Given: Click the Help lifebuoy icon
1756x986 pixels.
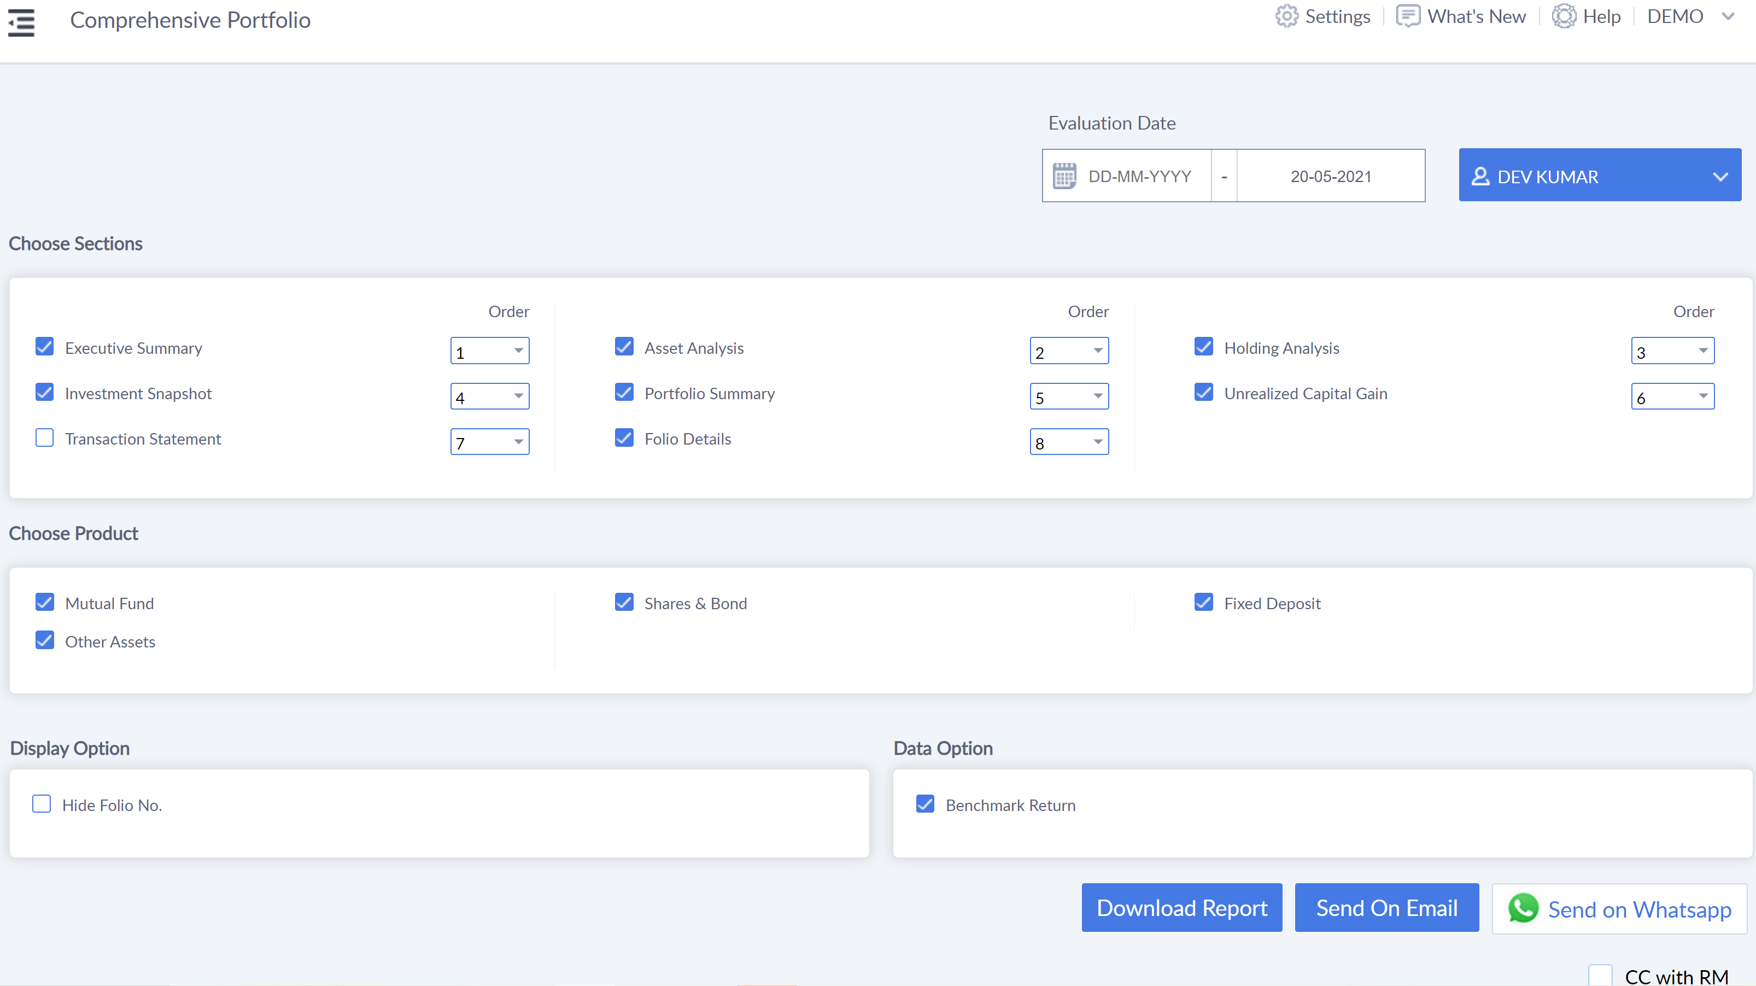Looking at the screenshot, I should (1564, 16).
